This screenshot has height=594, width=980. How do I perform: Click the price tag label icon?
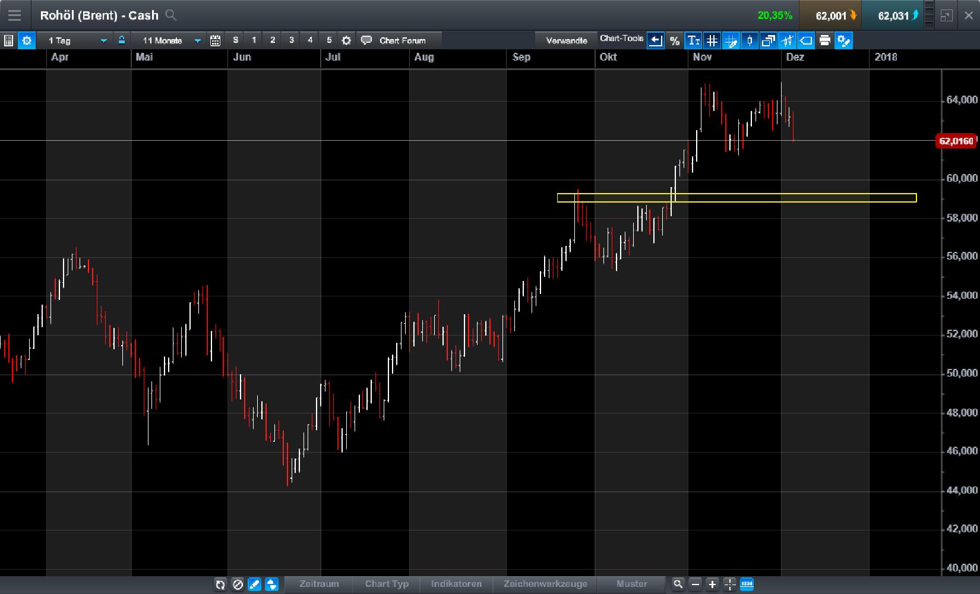tap(806, 40)
